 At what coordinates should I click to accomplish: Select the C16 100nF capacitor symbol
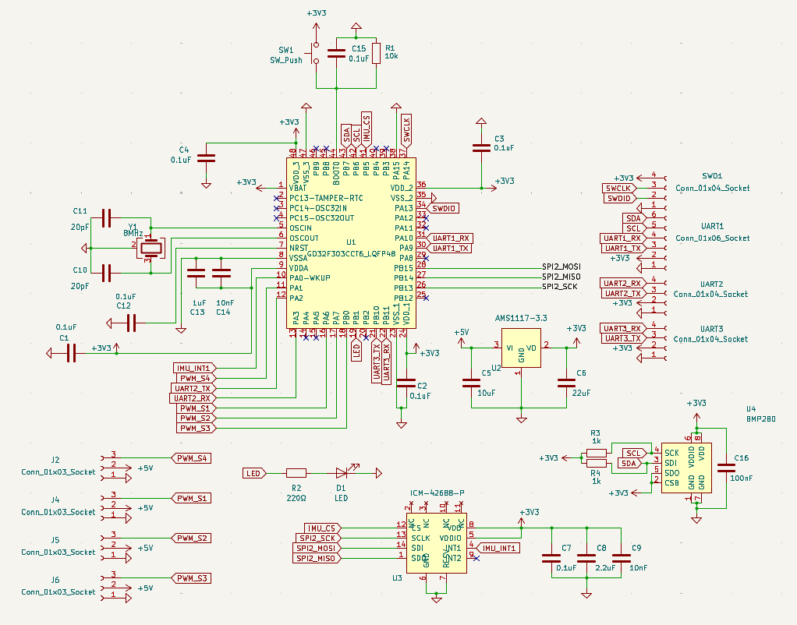tap(726, 468)
